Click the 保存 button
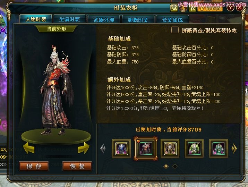Image resolution: width=248 pixels, height=187 pixels. pos(34,166)
